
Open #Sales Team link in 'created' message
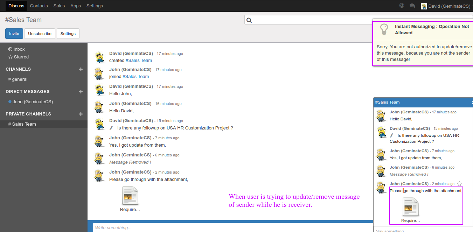pyautogui.click(x=139, y=61)
